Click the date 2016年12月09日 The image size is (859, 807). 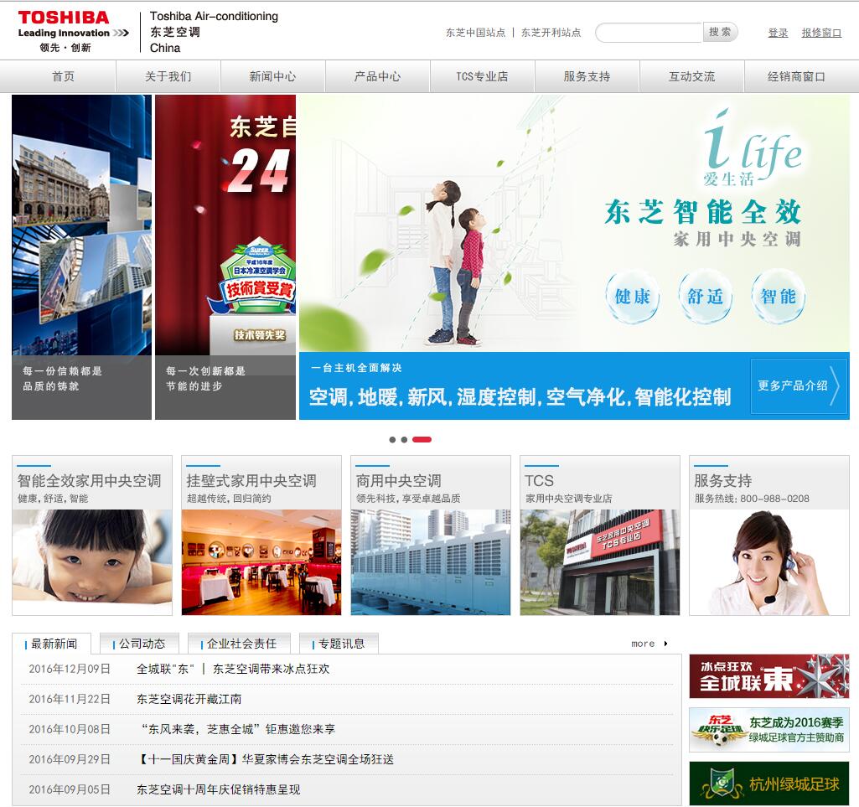click(x=70, y=669)
